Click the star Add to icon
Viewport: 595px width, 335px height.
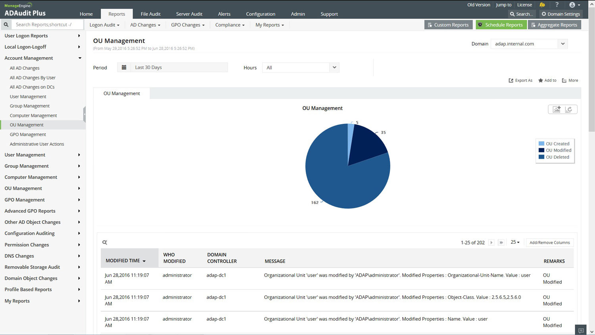(x=540, y=81)
